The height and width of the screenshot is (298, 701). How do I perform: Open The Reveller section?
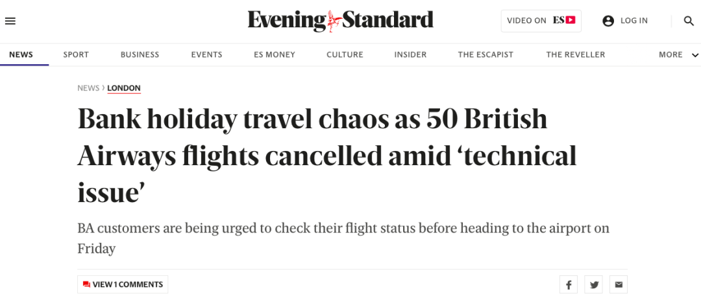click(575, 54)
